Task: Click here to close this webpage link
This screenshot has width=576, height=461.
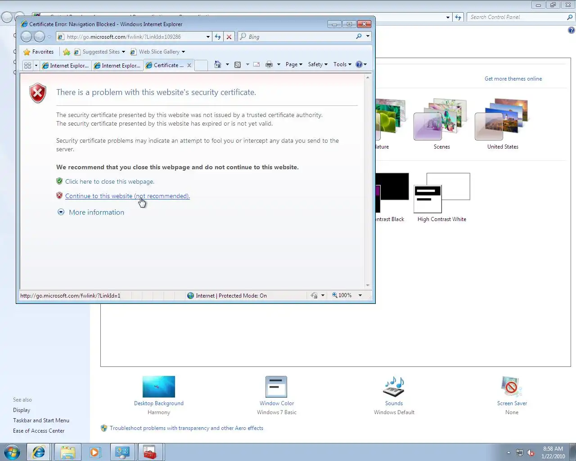Action: point(110,181)
